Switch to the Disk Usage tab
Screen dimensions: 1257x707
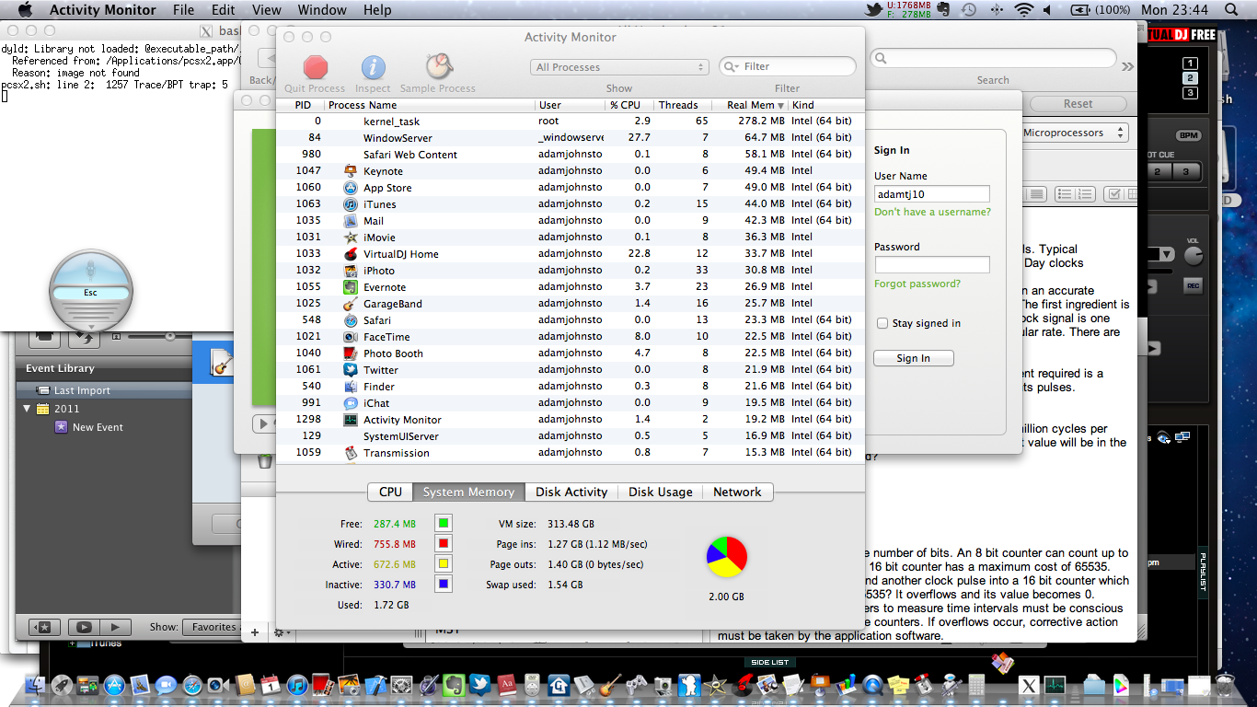(x=661, y=493)
